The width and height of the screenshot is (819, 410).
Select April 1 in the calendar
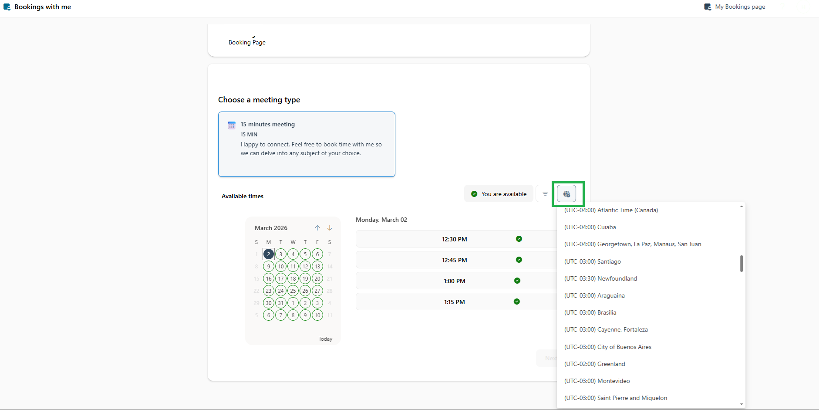point(293,303)
